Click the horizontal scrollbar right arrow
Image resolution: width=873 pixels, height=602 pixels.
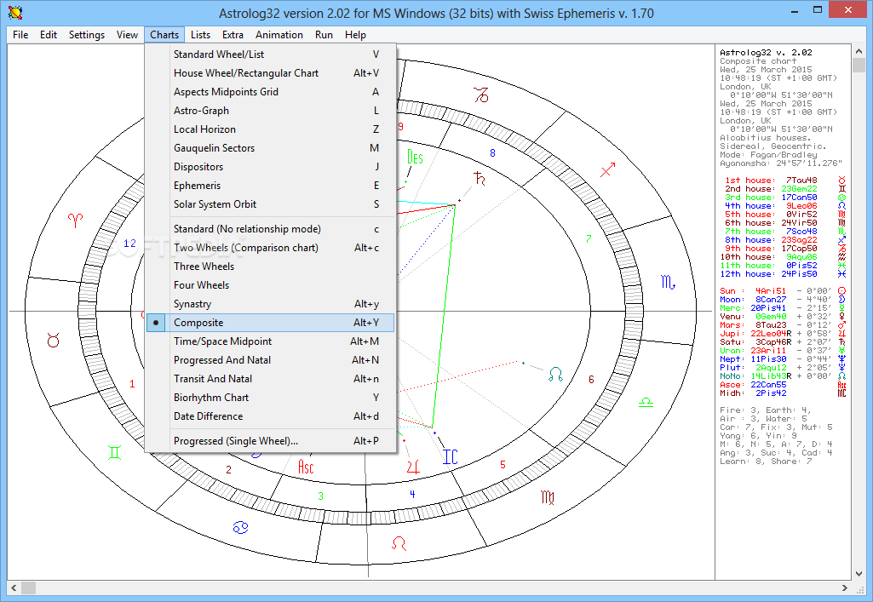tap(845, 588)
